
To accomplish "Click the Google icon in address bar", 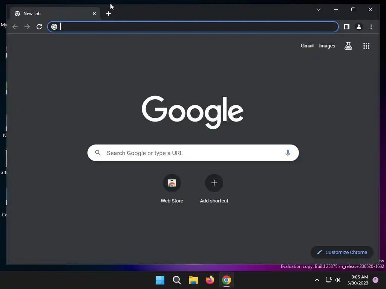I will [54, 27].
